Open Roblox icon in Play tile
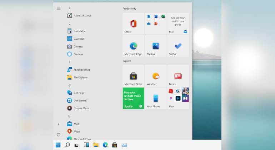Viewport: 275px width, 150px height. (x=171, y=91)
